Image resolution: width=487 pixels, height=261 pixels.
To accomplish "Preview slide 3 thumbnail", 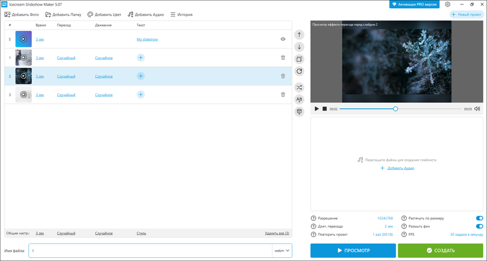I will [23, 94].
